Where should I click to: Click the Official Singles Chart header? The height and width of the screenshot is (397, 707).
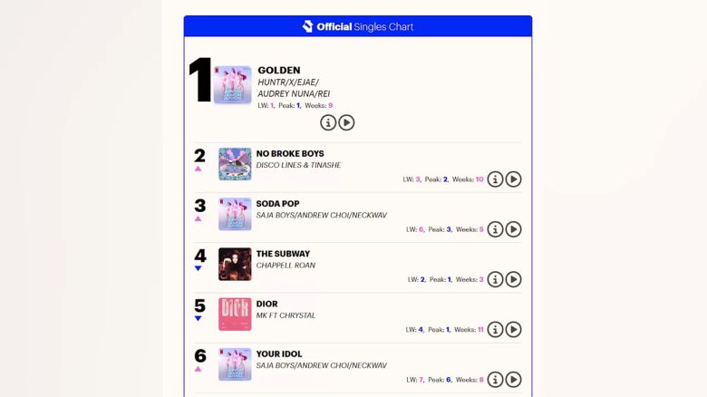click(x=364, y=26)
